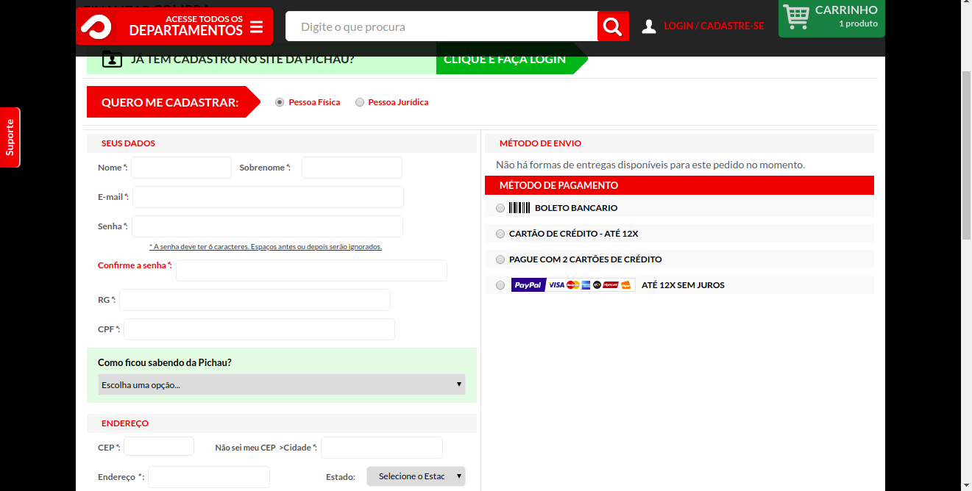Open 'Como ficou sabendo da Pichau' dropdown

coord(282,384)
